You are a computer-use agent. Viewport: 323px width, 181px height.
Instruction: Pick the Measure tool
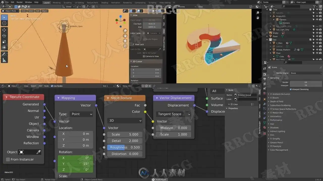4,60
